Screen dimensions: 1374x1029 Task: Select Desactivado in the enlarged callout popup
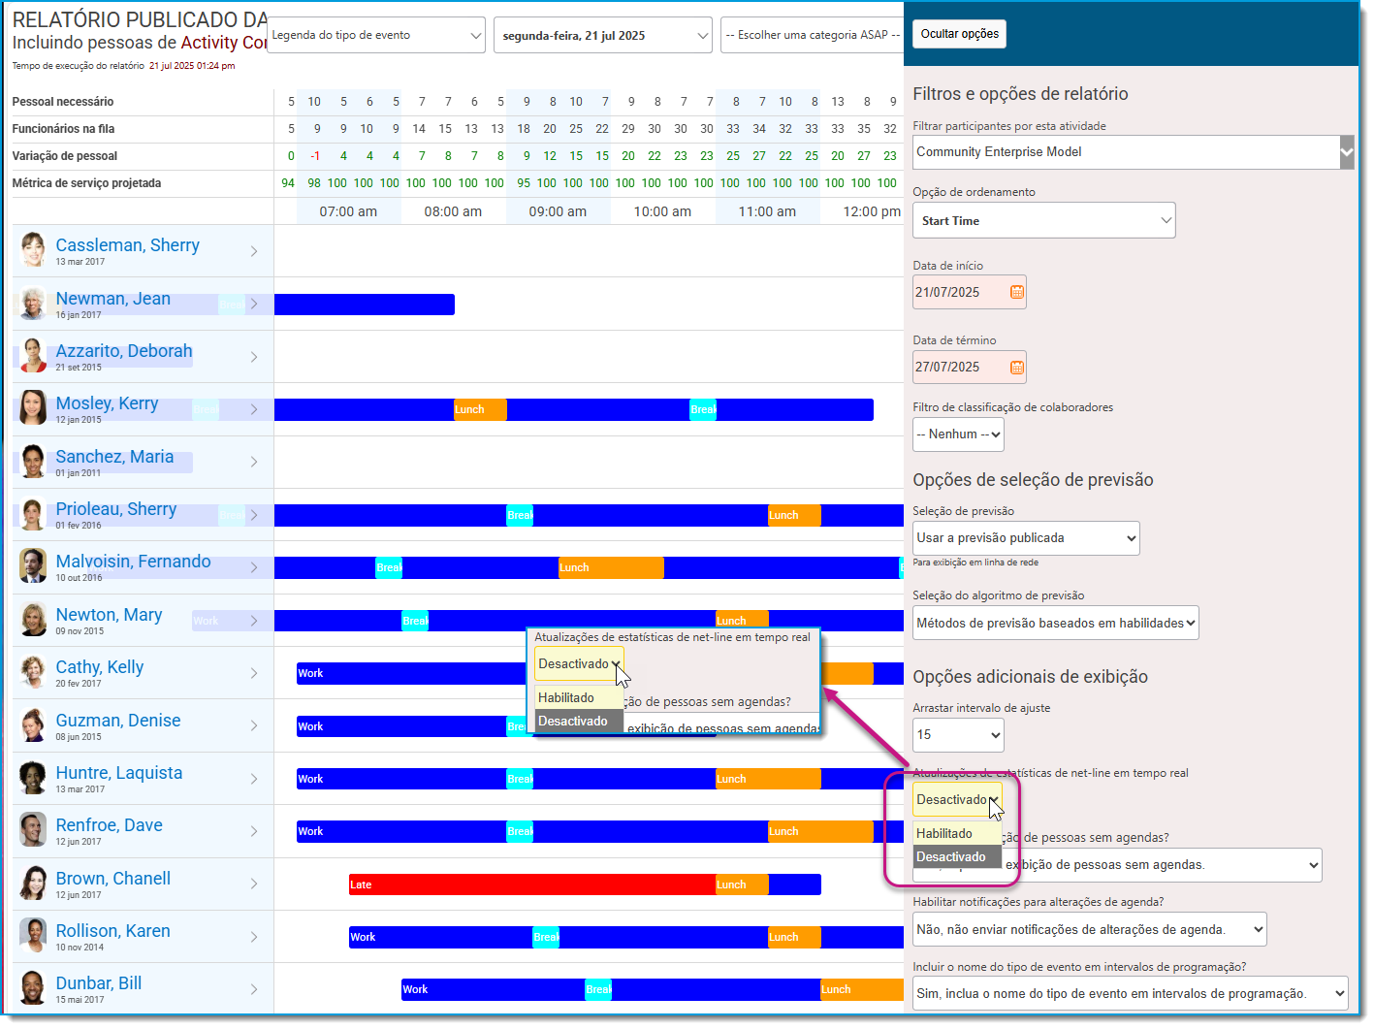click(x=579, y=721)
